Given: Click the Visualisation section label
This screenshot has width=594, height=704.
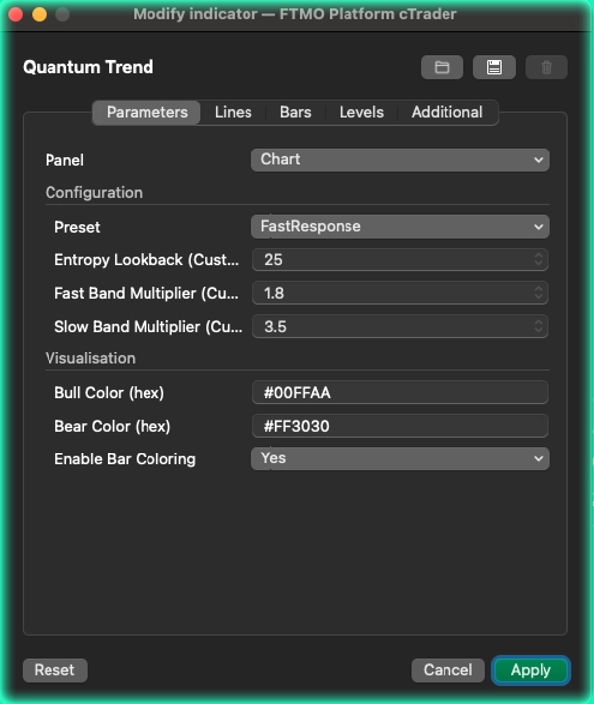Looking at the screenshot, I should coord(90,358).
